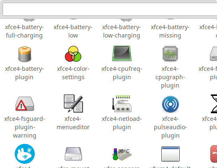Select the xfce4-battery-full-charging label

point(24,31)
